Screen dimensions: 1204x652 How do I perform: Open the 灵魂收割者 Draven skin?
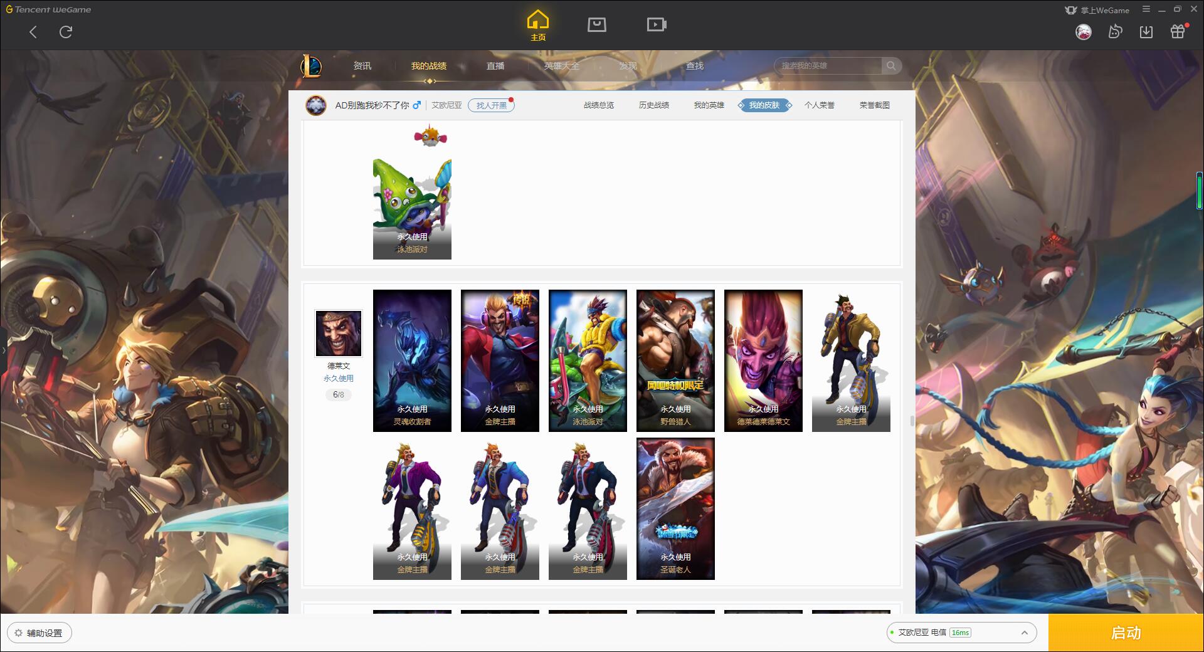(x=412, y=360)
